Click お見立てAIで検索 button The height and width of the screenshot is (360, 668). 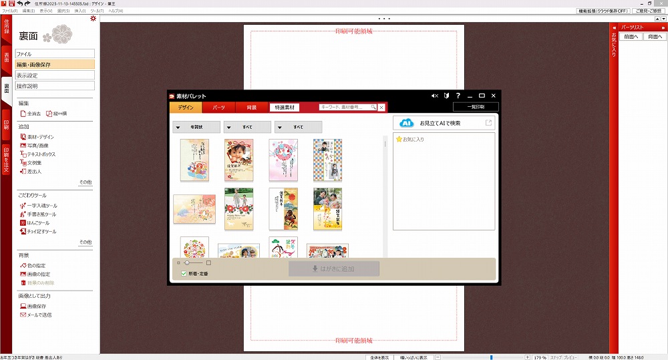(444, 123)
